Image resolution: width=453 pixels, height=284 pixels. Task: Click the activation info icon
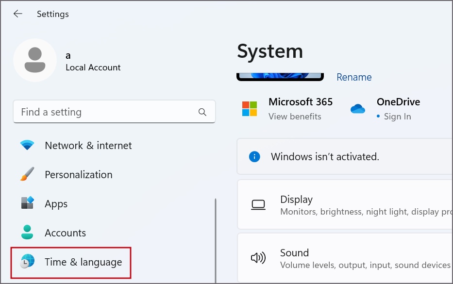[254, 157]
